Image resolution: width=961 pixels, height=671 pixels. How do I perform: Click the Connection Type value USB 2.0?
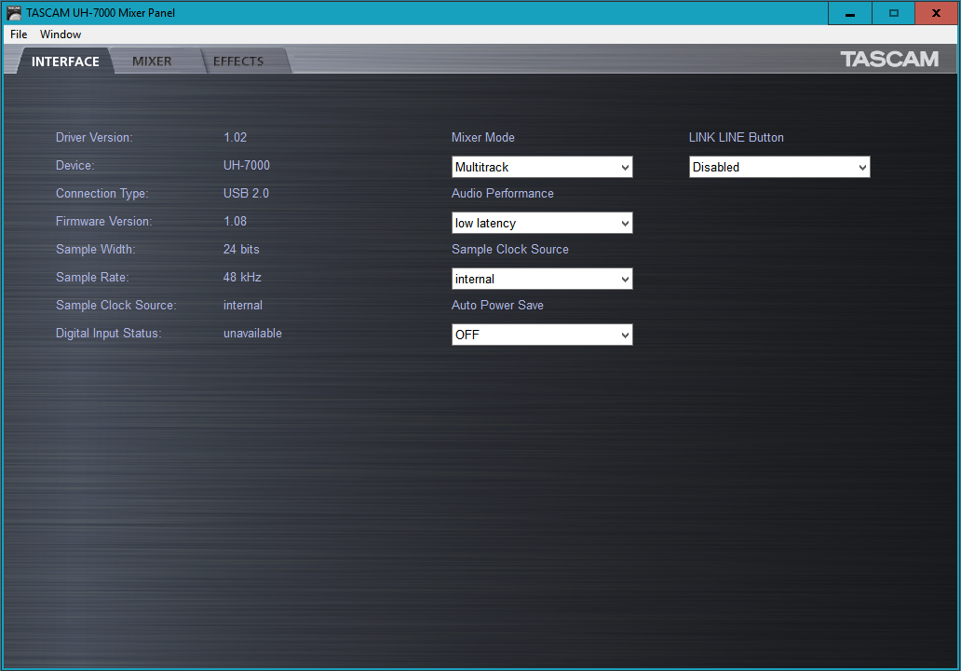pyautogui.click(x=246, y=193)
